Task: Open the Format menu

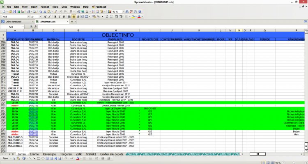Action: (x=45, y=7)
